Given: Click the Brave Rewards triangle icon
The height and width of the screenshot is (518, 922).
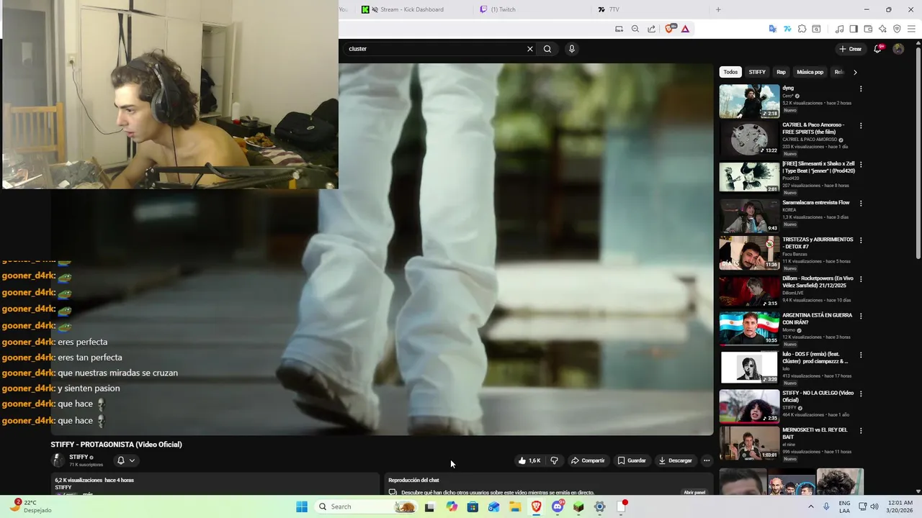Looking at the screenshot, I should [x=685, y=29].
